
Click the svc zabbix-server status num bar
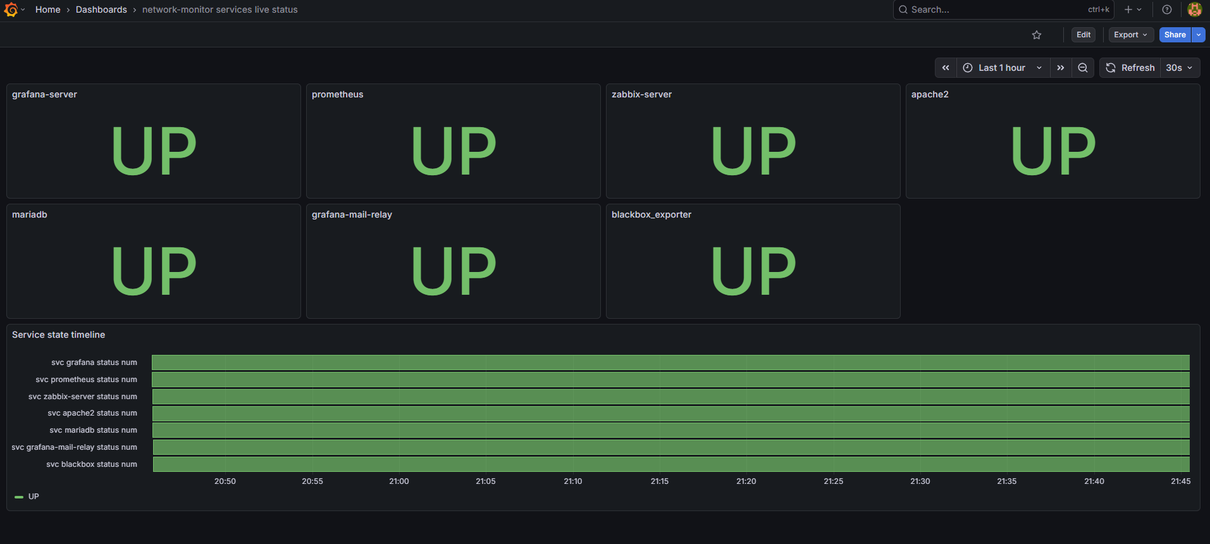671,397
